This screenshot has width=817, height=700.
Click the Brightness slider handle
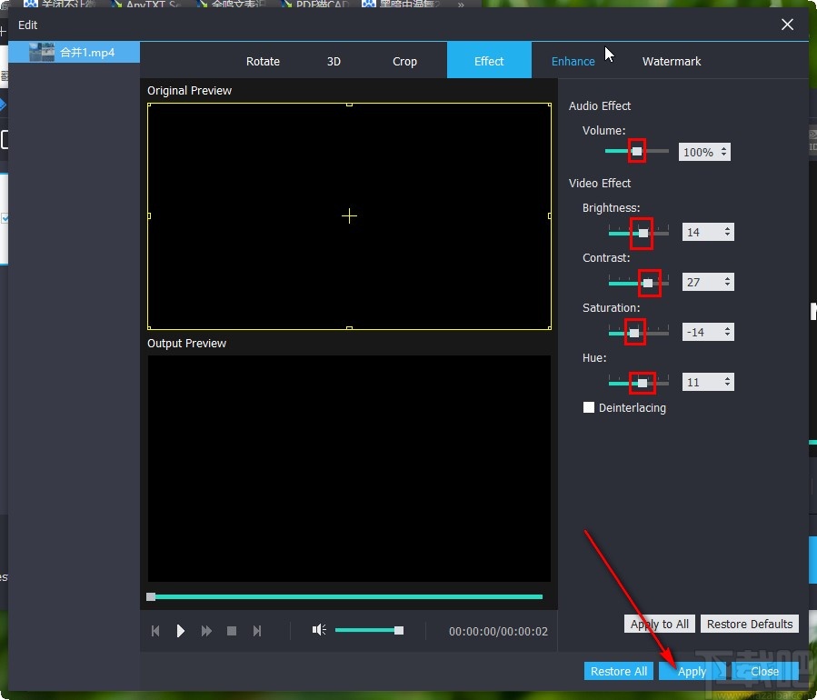tap(643, 233)
